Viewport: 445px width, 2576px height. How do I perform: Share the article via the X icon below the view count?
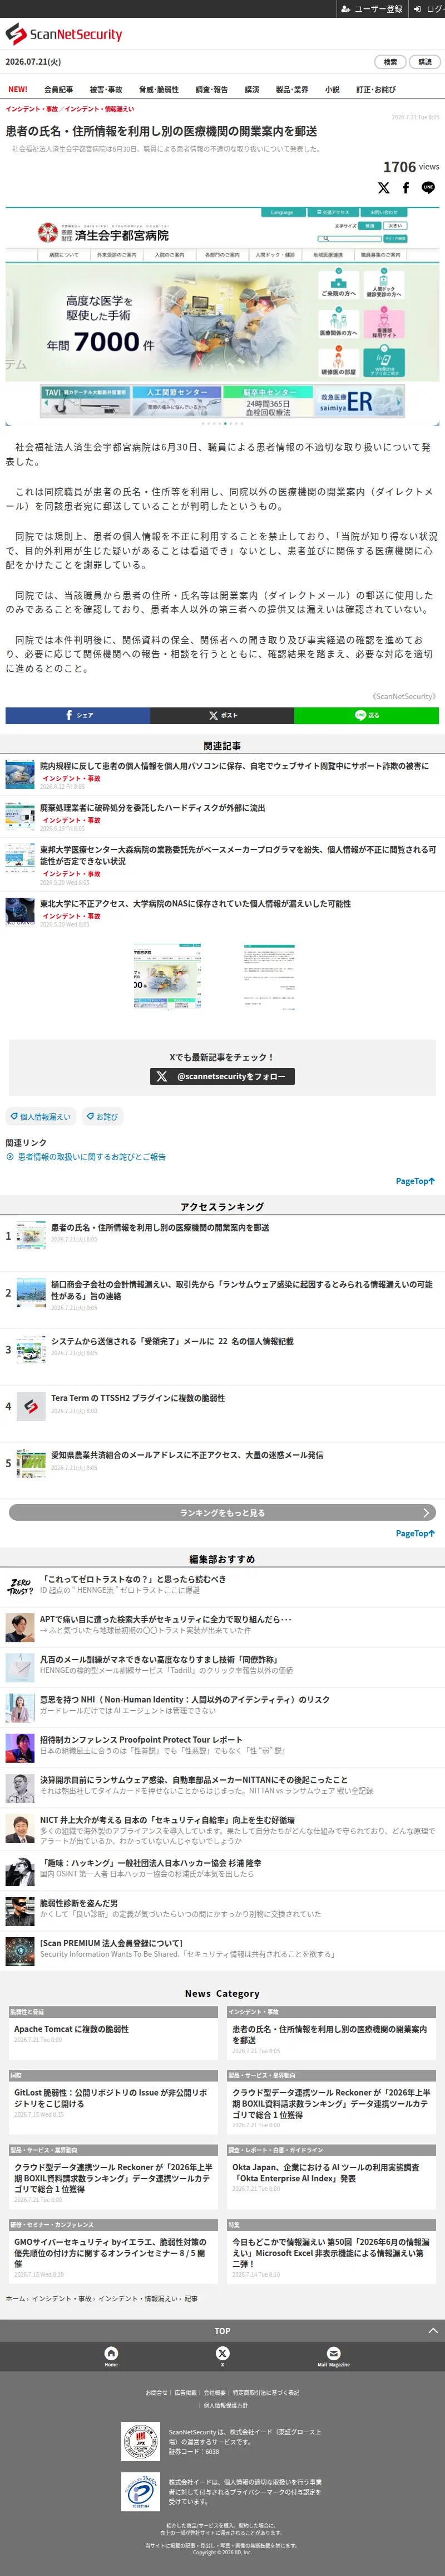click(x=384, y=188)
